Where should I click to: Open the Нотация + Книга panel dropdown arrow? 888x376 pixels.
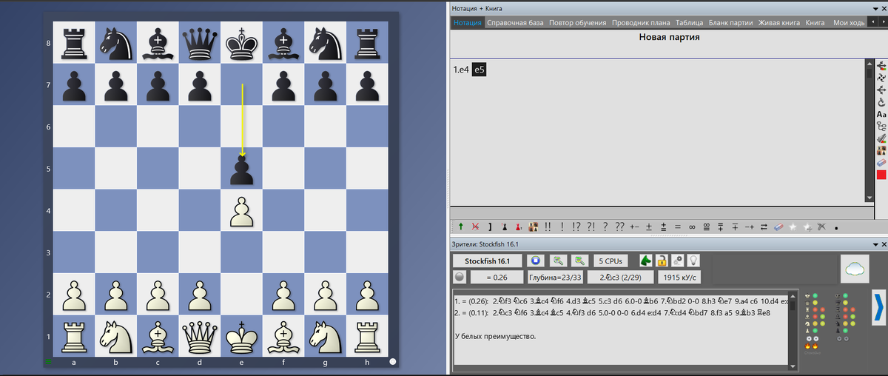875,7
